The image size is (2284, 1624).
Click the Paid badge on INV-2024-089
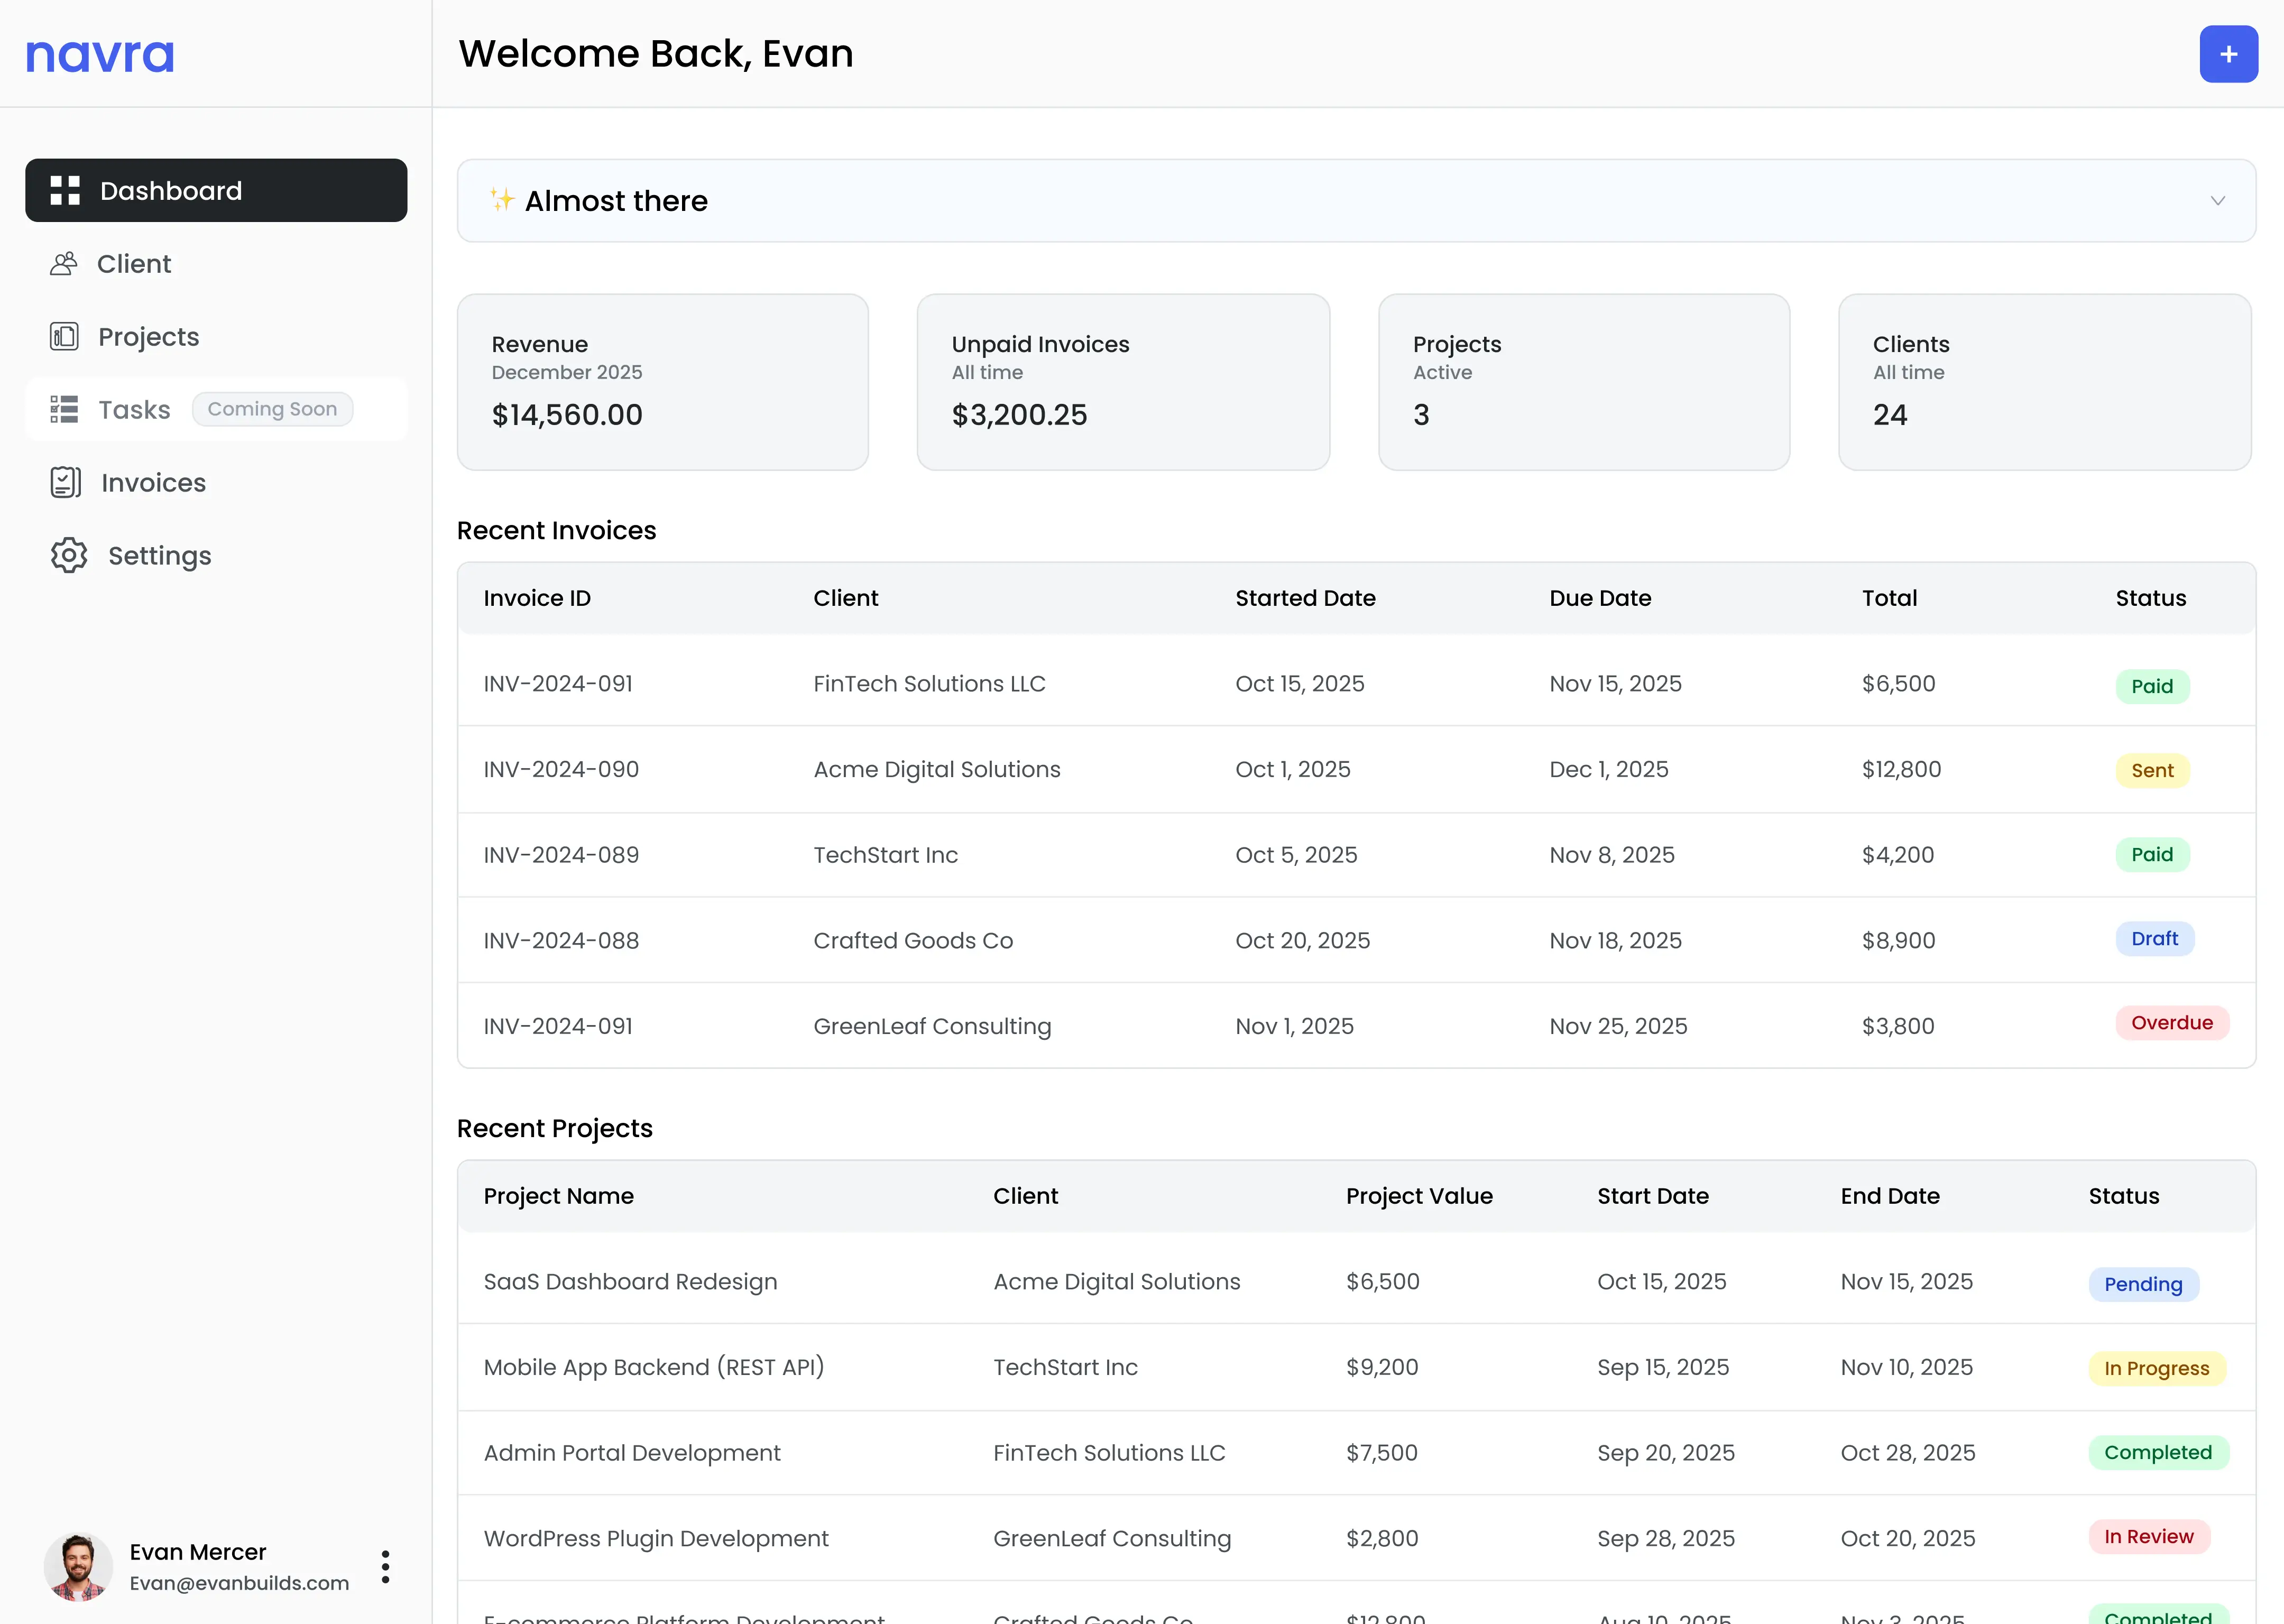coord(2153,854)
